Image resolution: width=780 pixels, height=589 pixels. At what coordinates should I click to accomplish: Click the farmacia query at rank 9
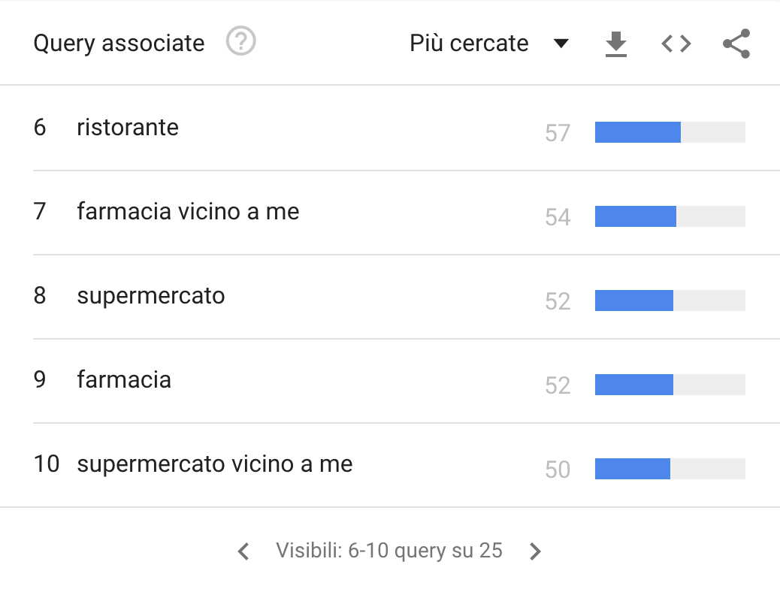(124, 380)
